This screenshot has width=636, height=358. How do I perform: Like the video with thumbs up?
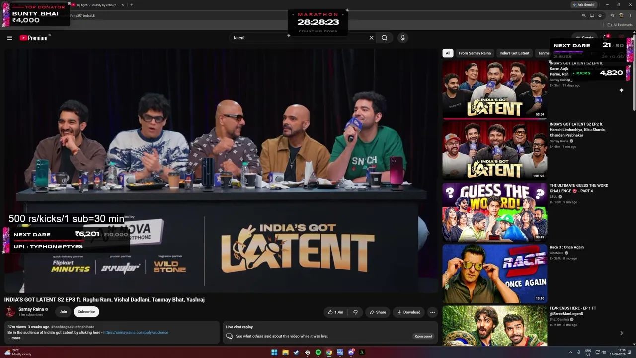point(336,312)
